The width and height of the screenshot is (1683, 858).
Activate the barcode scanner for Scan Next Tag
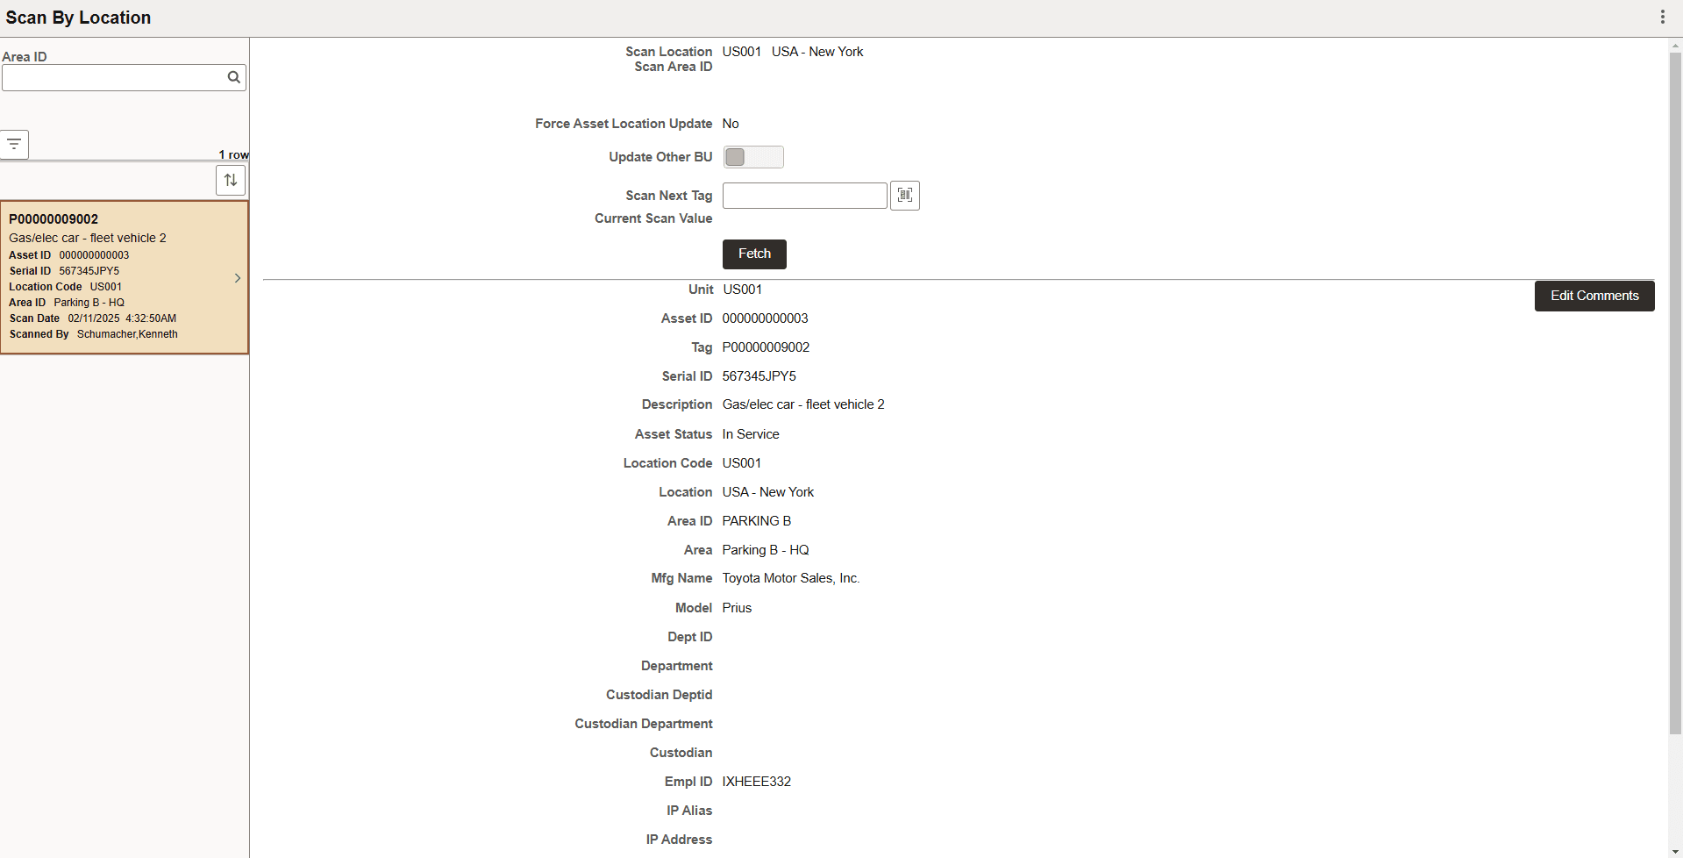pyautogui.click(x=905, y=195)
